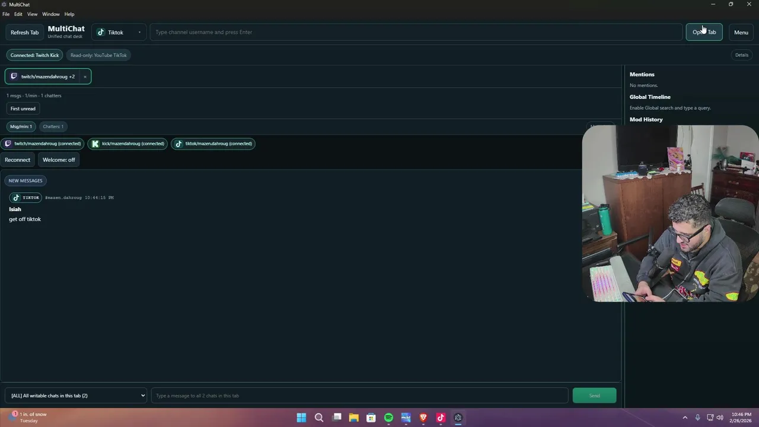
Task: Open the Windows Start menu
Action: pyautogui.click(x=301, y=418)
